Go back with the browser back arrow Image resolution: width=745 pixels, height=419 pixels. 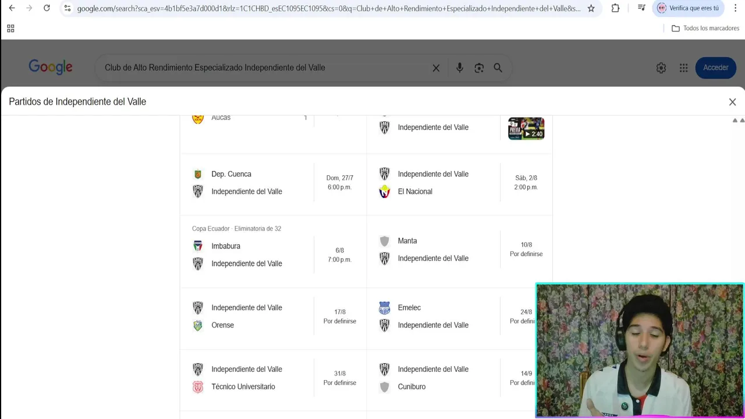12,8
